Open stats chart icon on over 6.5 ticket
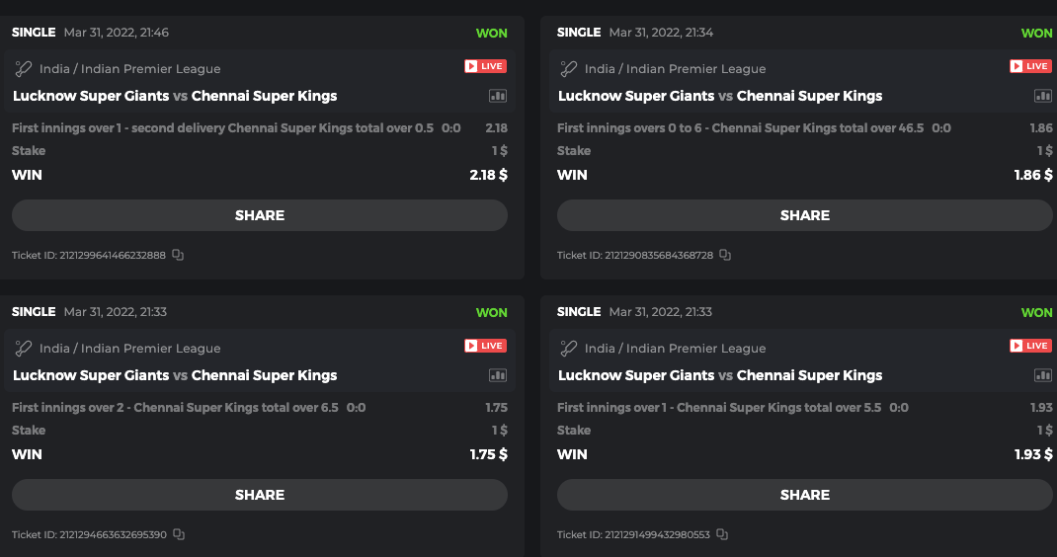This screenshot has height=557, width=1057. pos(498,375)
